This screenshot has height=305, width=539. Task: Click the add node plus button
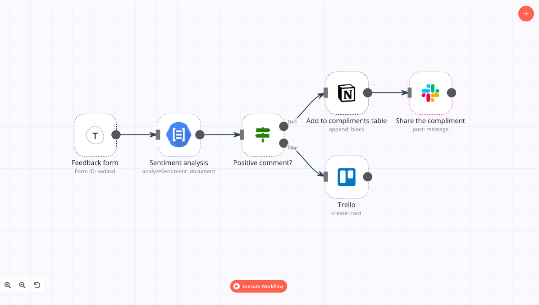tap(526, 14)
